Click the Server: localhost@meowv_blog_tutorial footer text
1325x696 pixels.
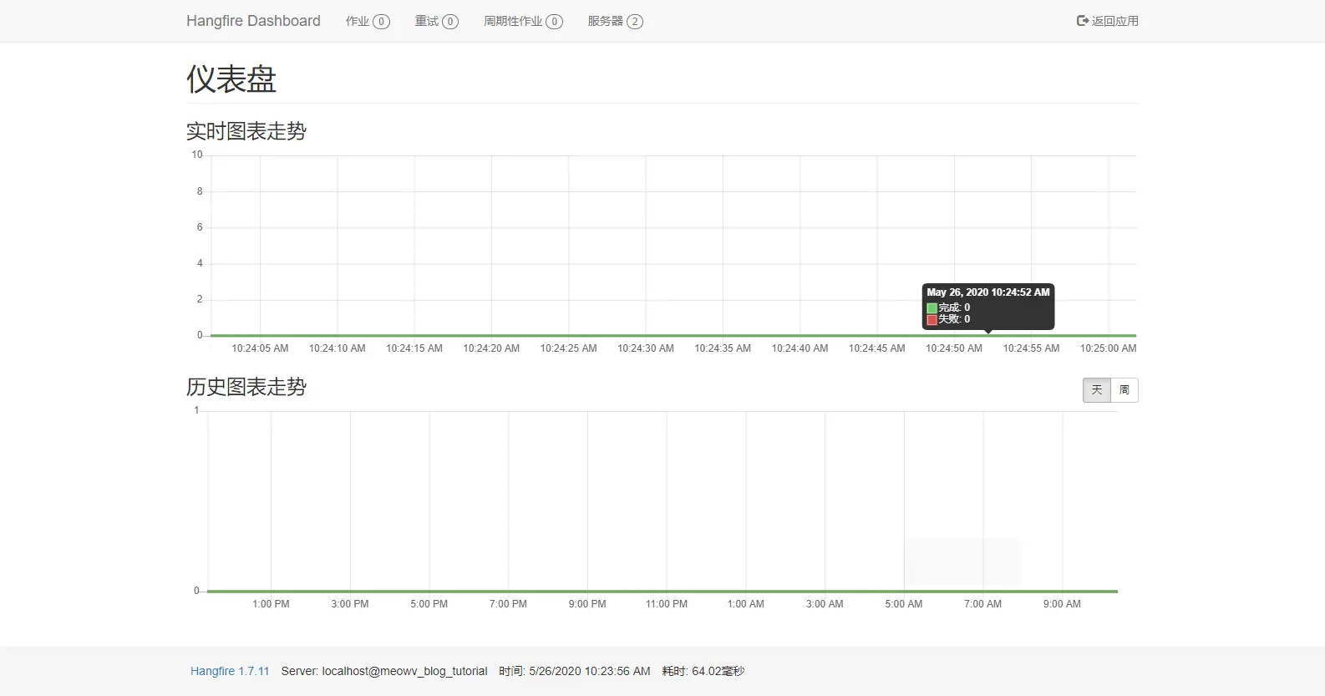(x=384, y=671)
